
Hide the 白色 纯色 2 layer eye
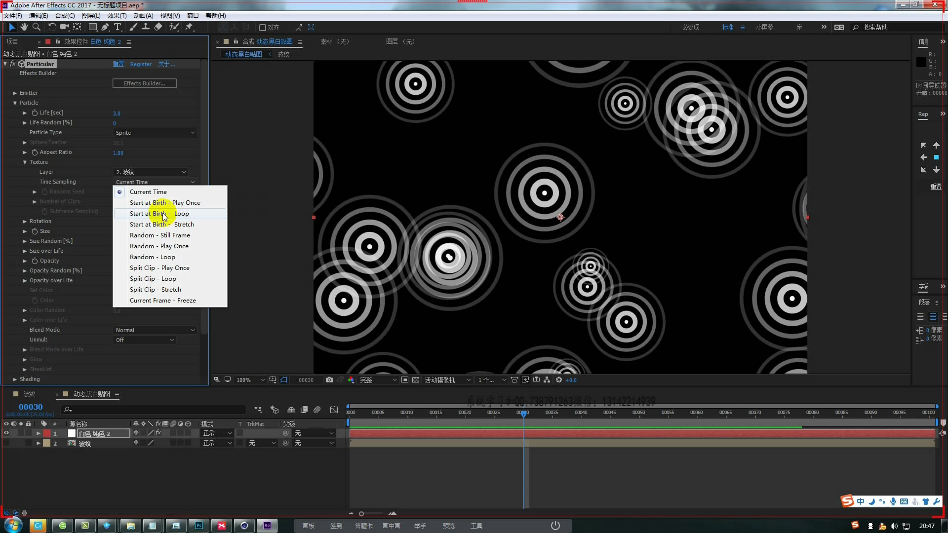pos(6,433)
